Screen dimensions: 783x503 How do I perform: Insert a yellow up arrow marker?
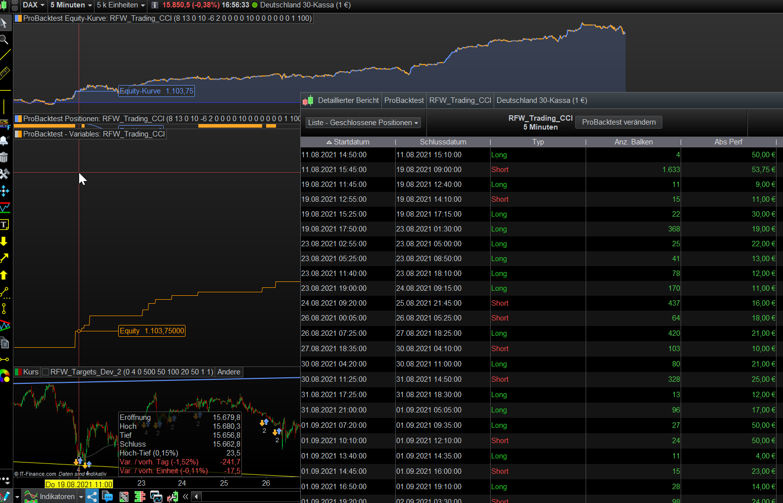(4, 275)
